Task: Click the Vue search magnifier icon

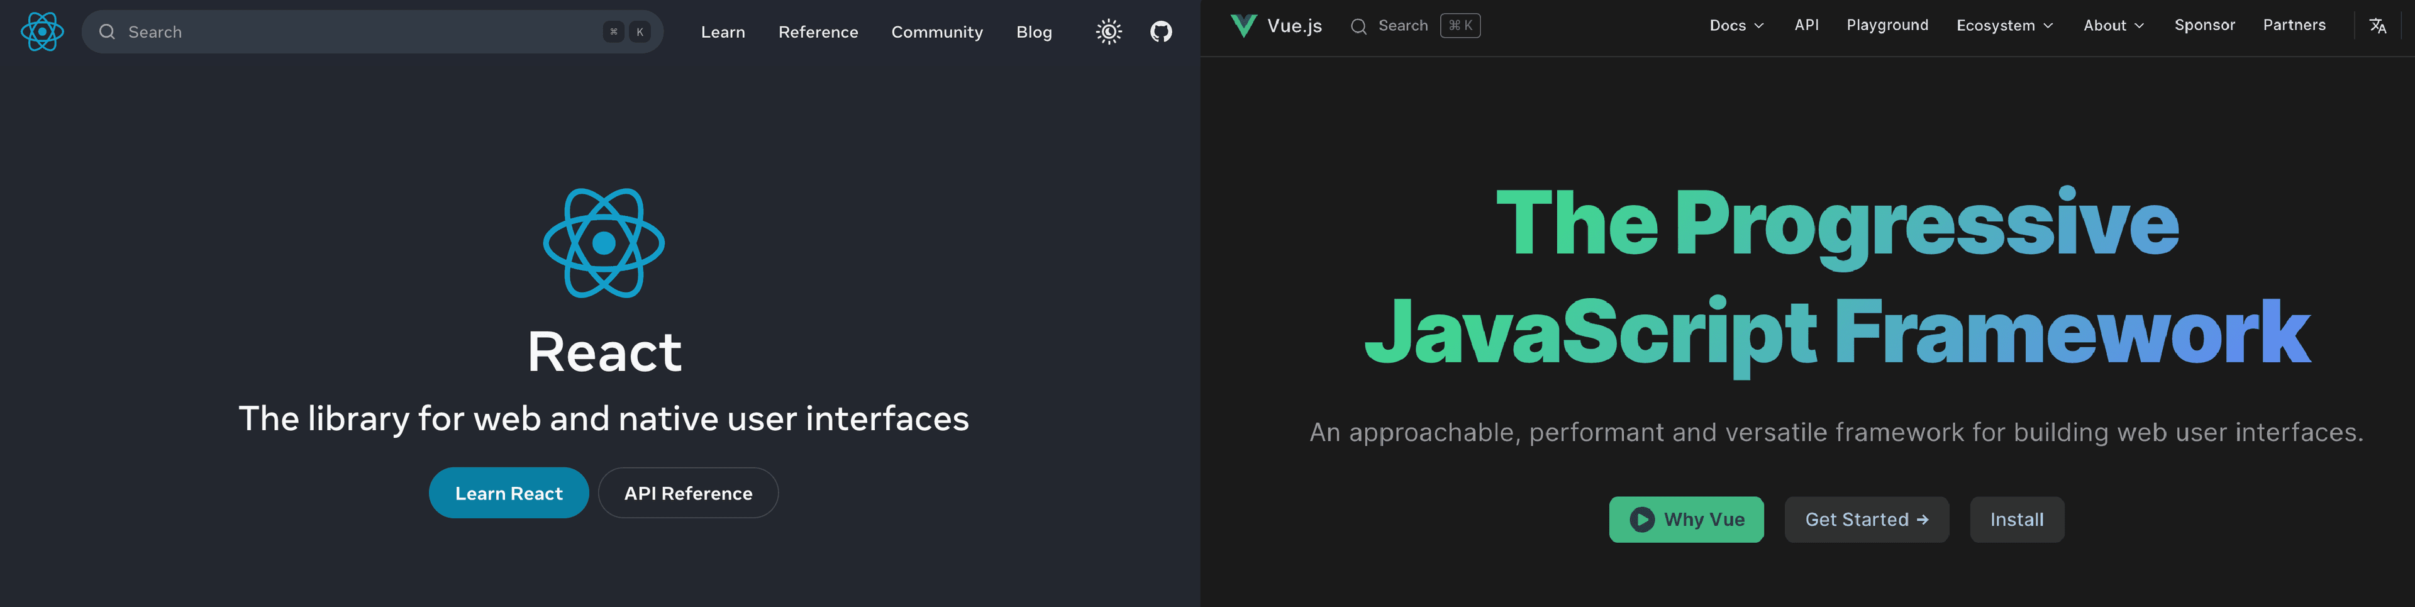Action: pyautogui.click(x=1358, y=26)
